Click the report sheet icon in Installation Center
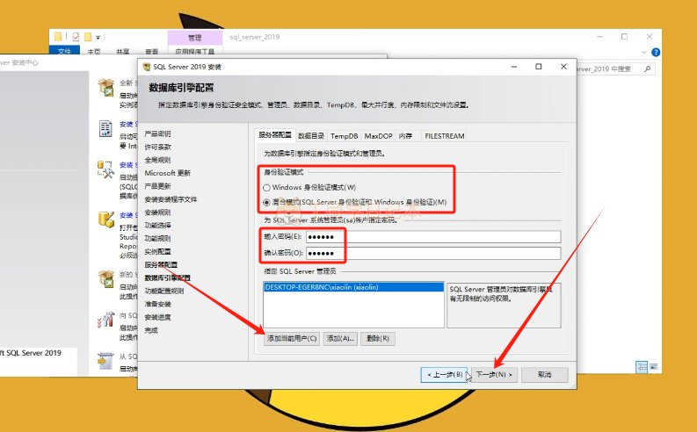This screenshot has height=432, width=697. 105,129
